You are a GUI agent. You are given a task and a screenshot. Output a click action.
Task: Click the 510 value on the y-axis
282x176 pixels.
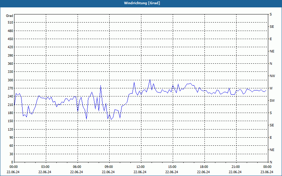(11, 23)
